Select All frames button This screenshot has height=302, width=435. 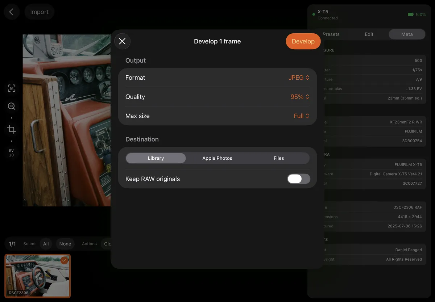46,244
